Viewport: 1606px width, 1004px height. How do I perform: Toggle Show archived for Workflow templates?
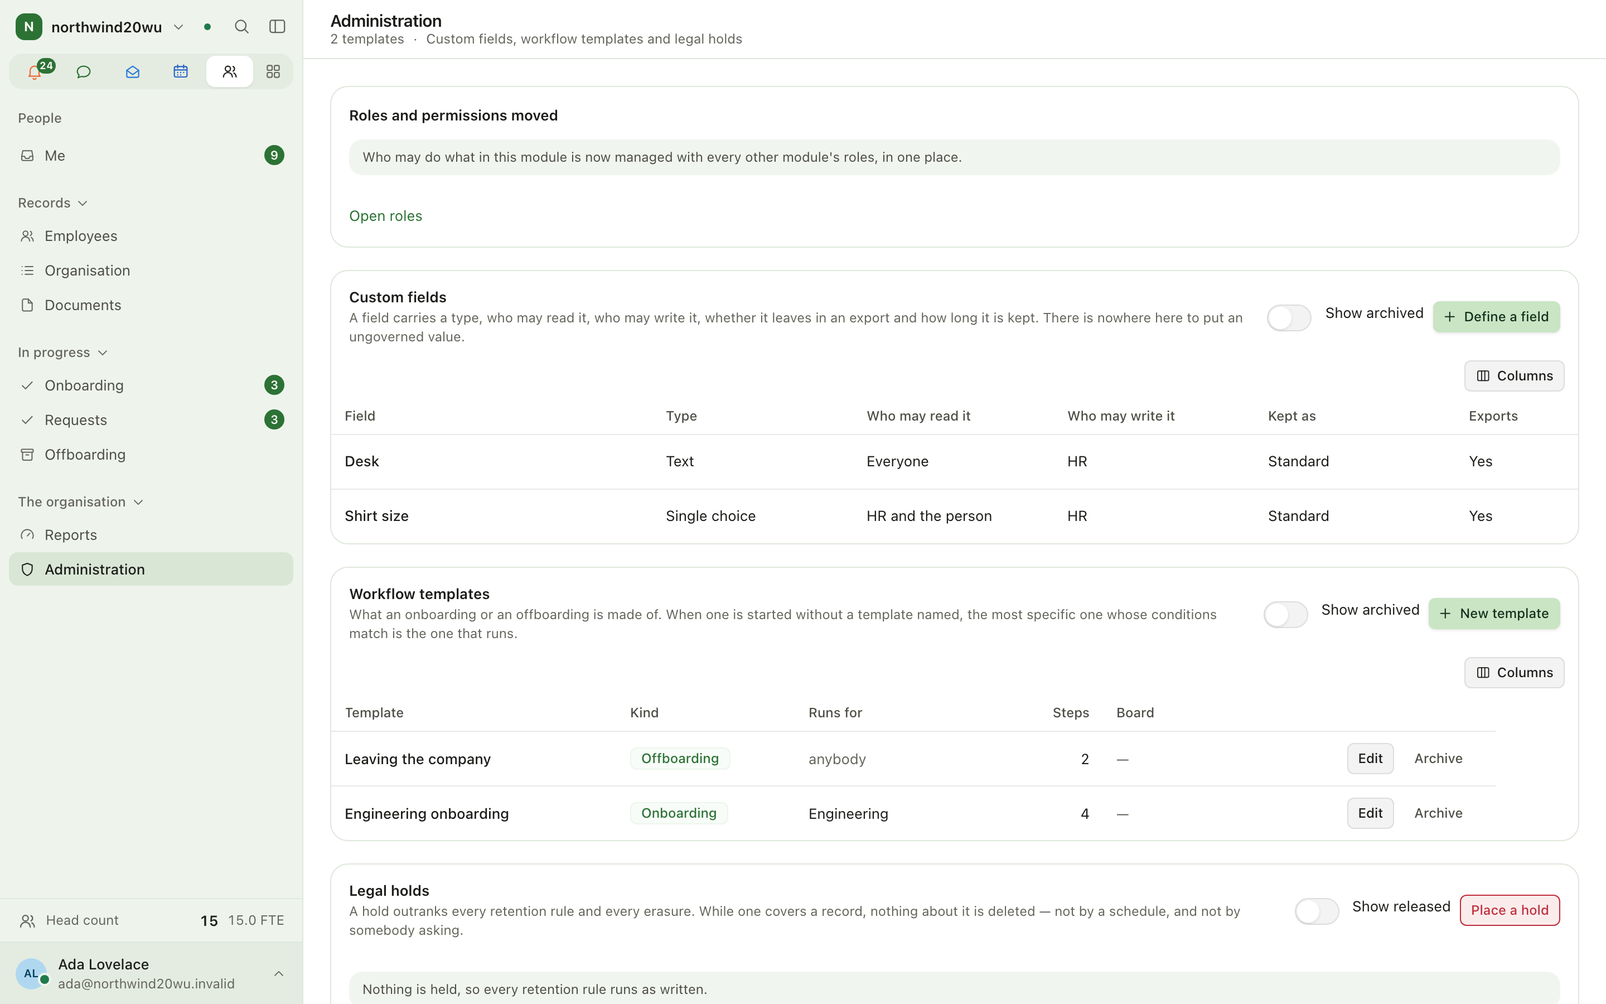[1285, 614]
